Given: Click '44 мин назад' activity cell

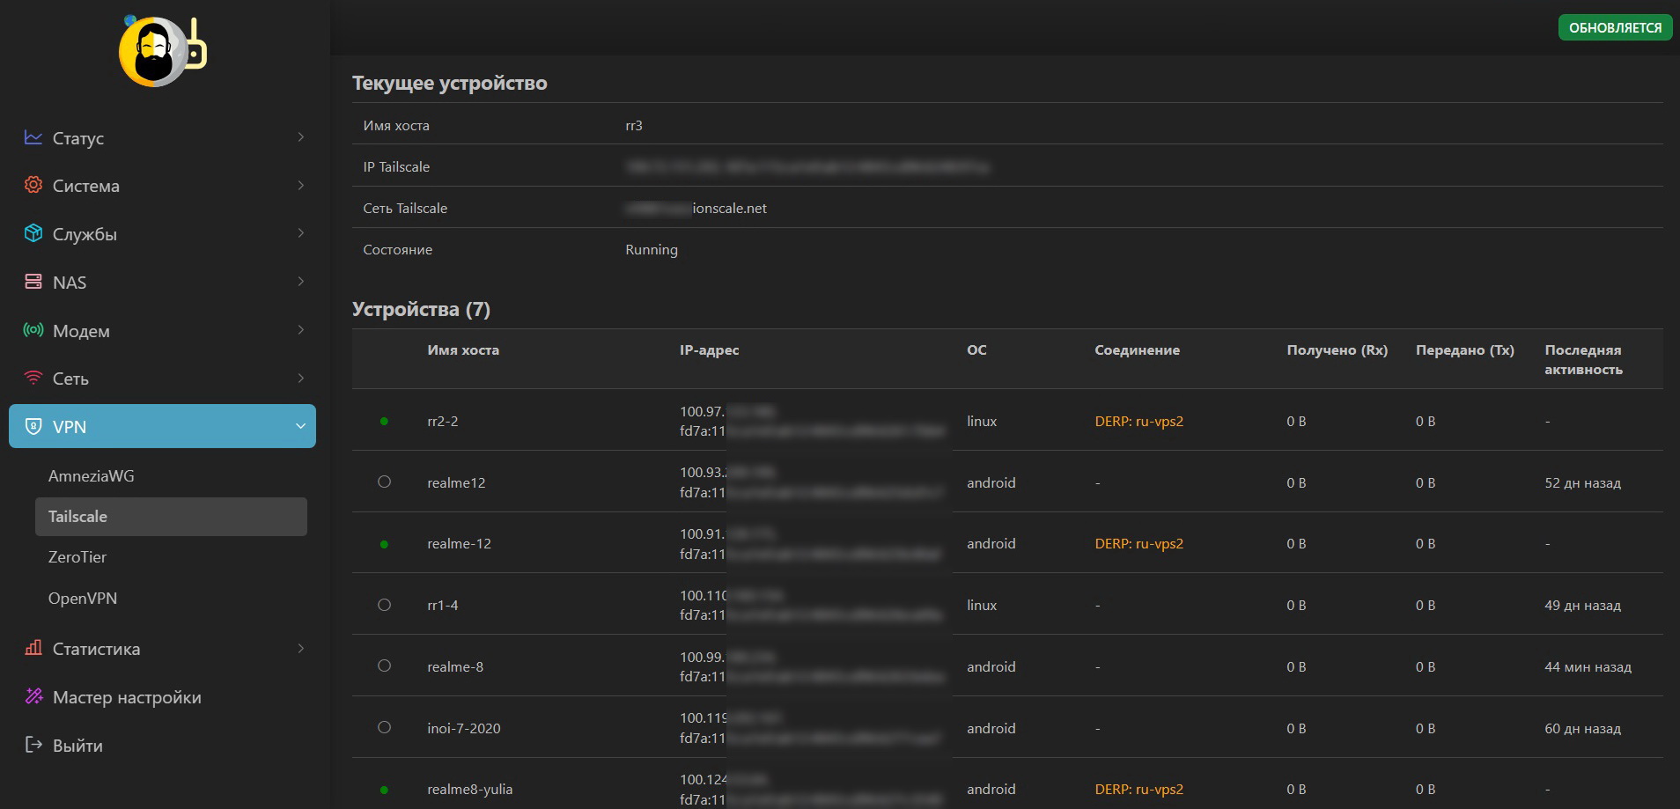Looking at the screenshot, I should (1588, 667).
